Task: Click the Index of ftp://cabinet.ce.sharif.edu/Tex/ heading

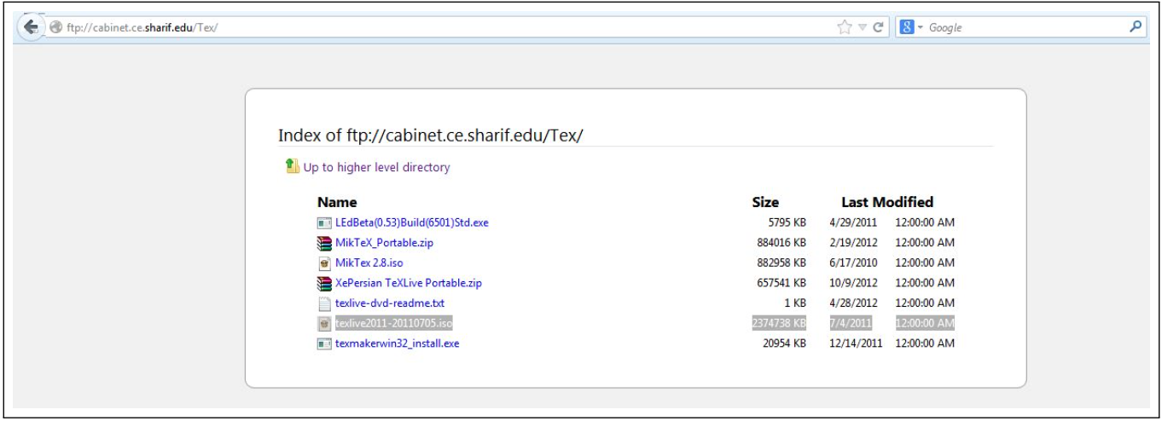Action: point(430,136)
